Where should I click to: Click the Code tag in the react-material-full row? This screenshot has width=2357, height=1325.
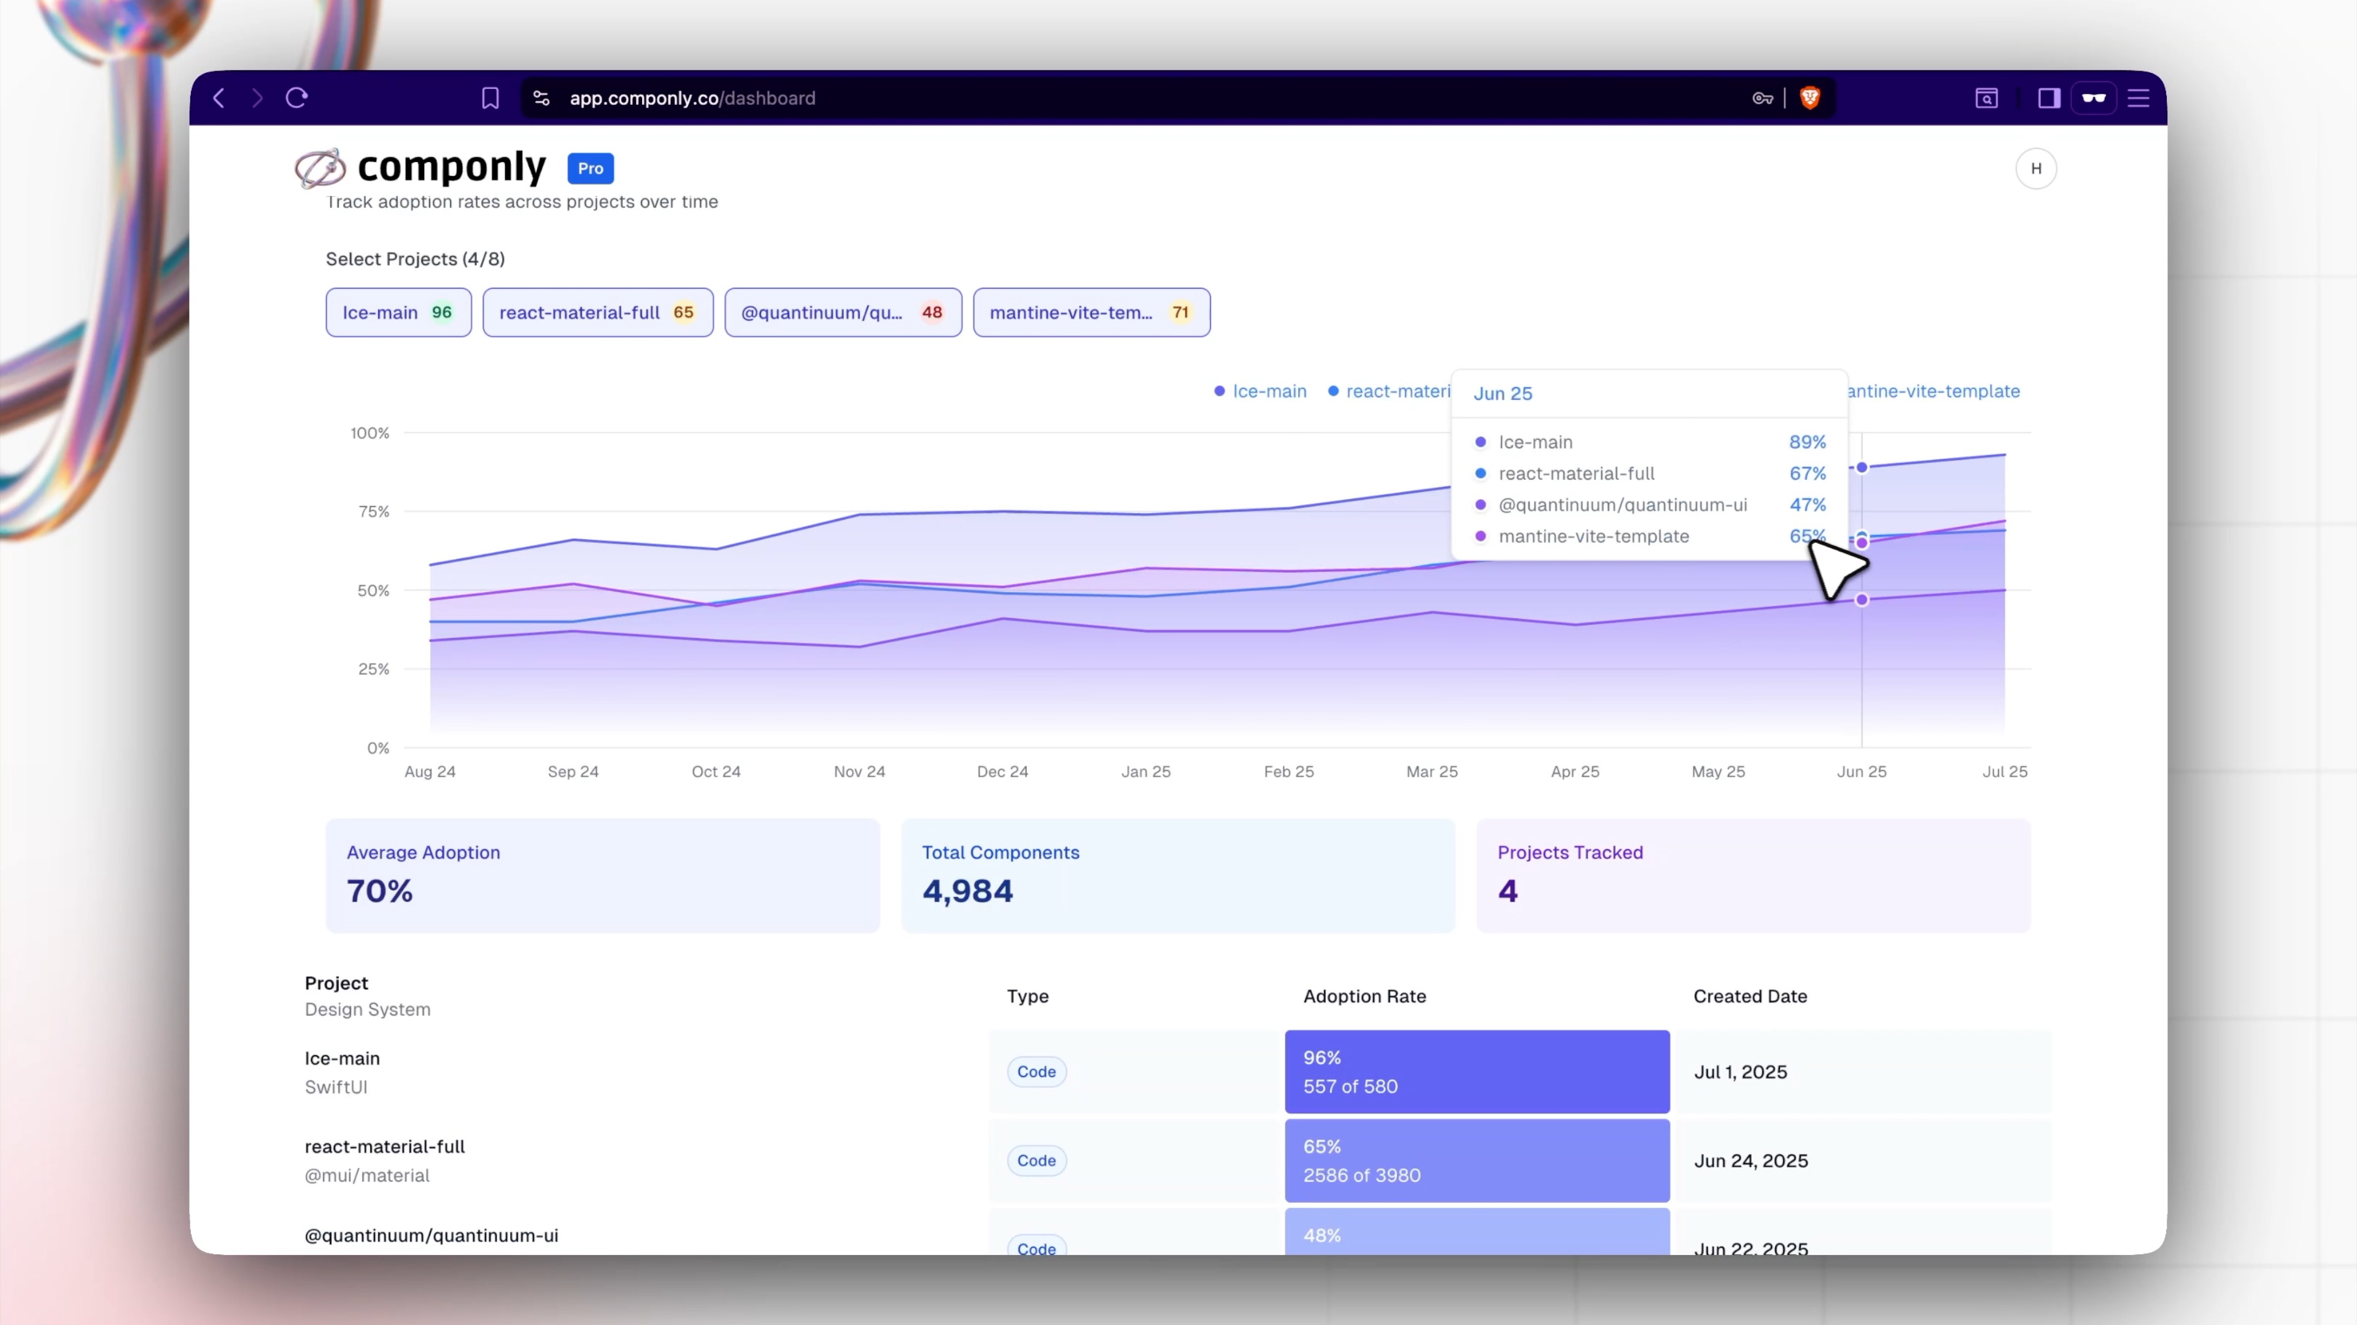[1037, 1161]
